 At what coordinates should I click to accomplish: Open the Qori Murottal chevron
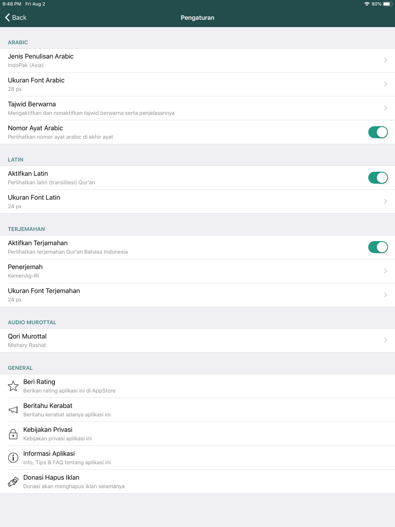click(x=385, y=340)
